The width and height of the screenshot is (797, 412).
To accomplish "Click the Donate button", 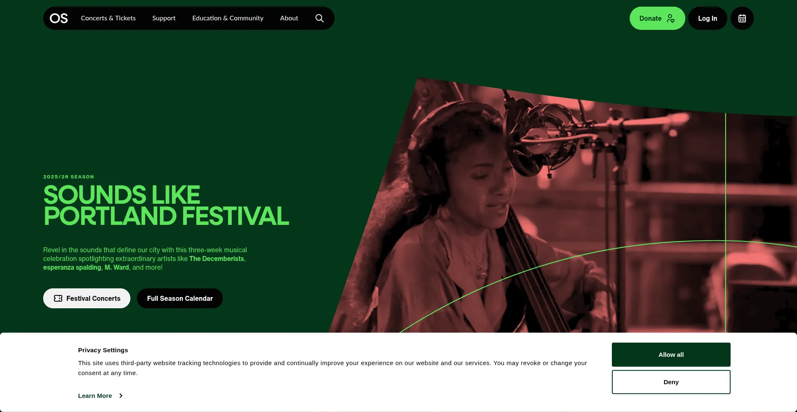I will coord(657,18).
